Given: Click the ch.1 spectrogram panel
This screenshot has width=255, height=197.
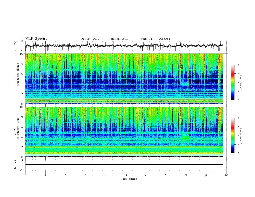Looking at the screenshot, I should pyautogui.click(x=124, y=79).
